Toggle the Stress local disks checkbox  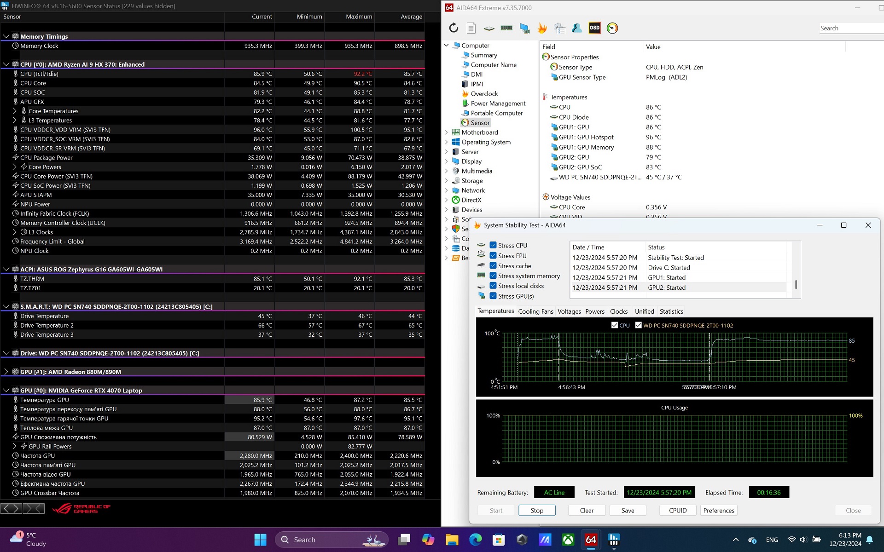493,286
